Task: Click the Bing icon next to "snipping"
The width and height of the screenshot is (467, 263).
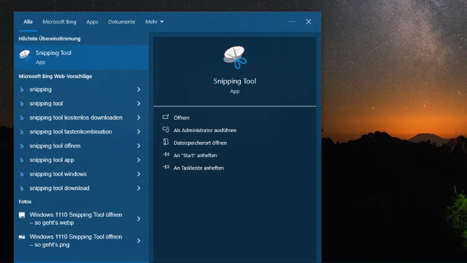Action: tap(22, 90)
